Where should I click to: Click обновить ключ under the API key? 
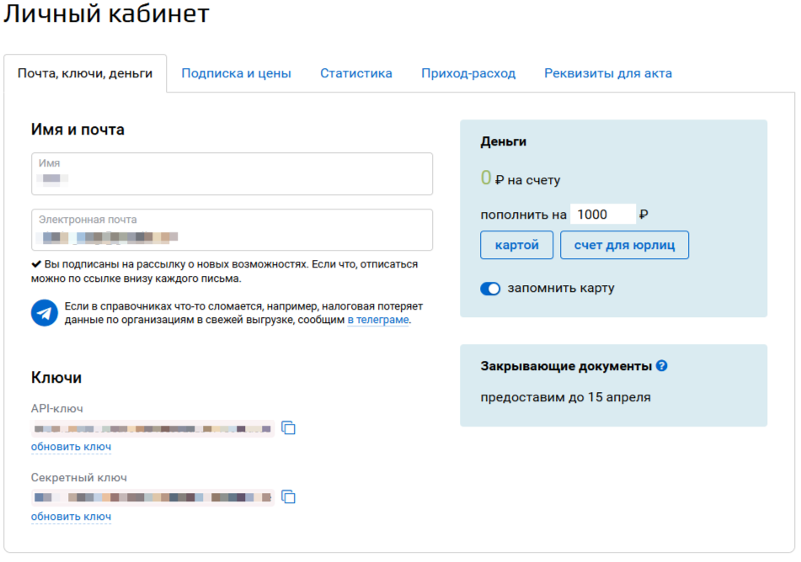click(x=71, y=447)
